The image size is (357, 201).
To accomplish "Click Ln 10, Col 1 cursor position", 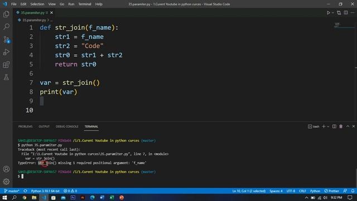I will click(x=249, y=191).
